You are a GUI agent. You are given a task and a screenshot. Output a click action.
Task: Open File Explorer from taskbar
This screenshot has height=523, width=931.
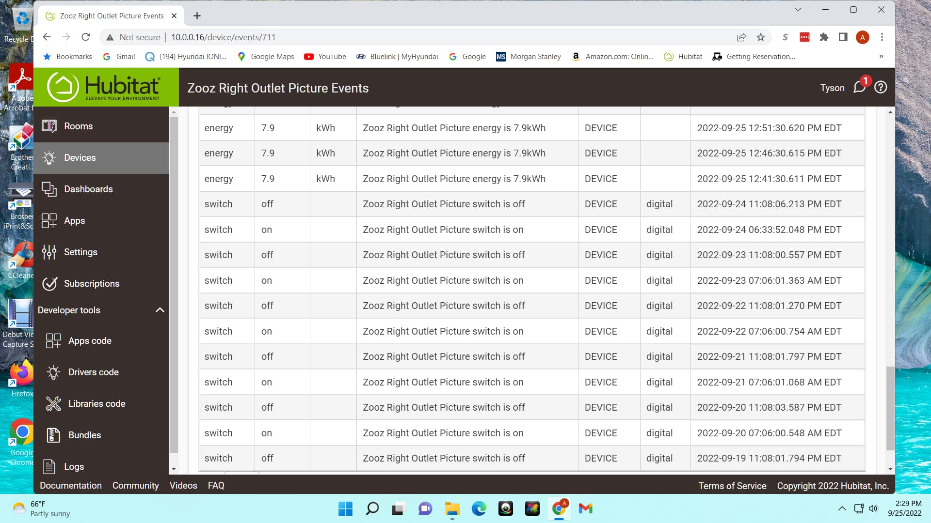452,508
